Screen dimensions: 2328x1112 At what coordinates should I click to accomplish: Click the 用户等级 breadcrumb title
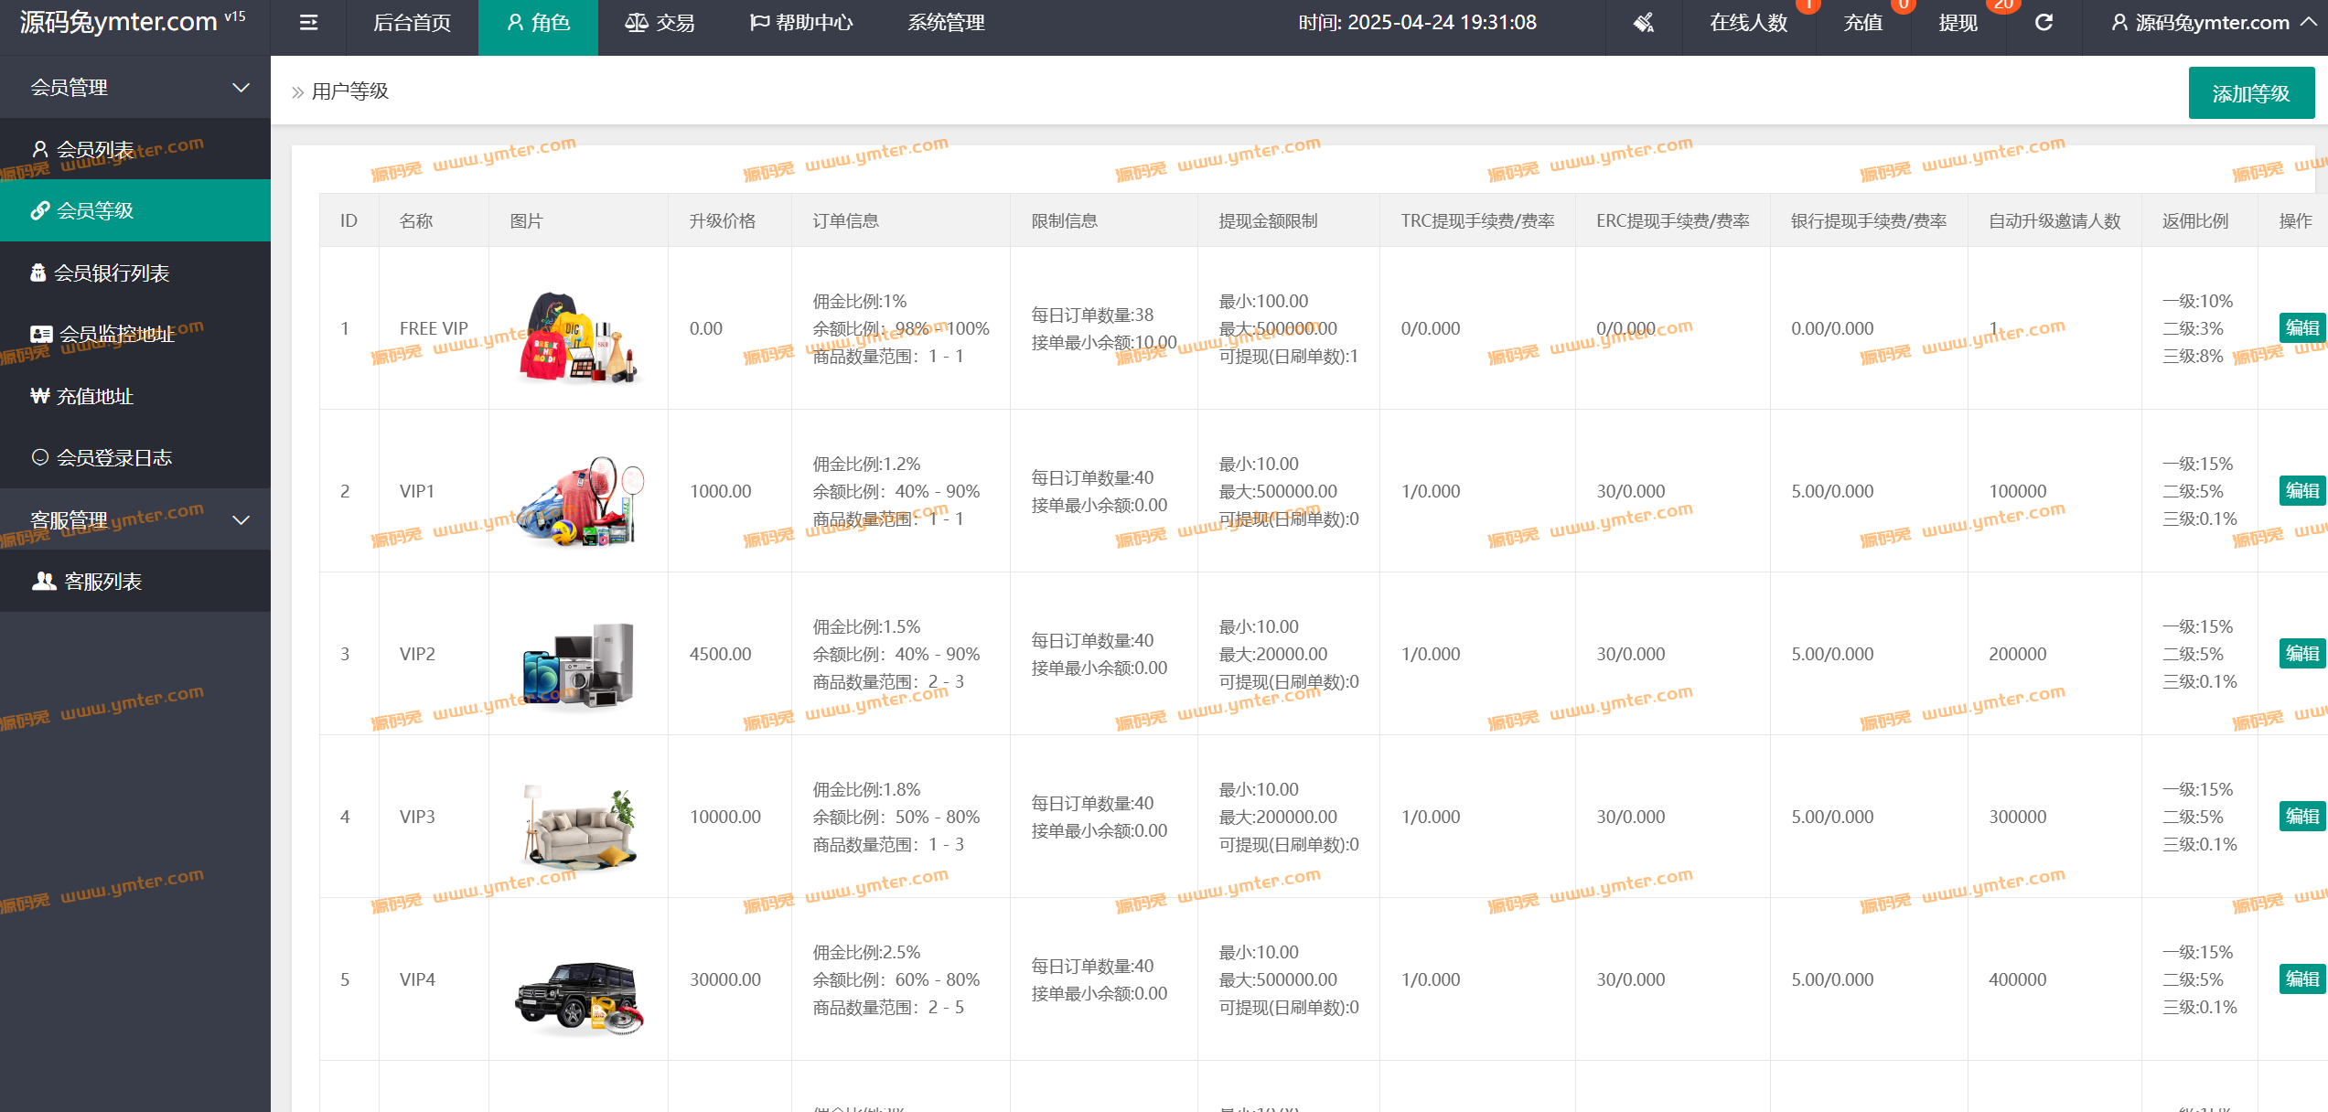[x=350, y=91]
